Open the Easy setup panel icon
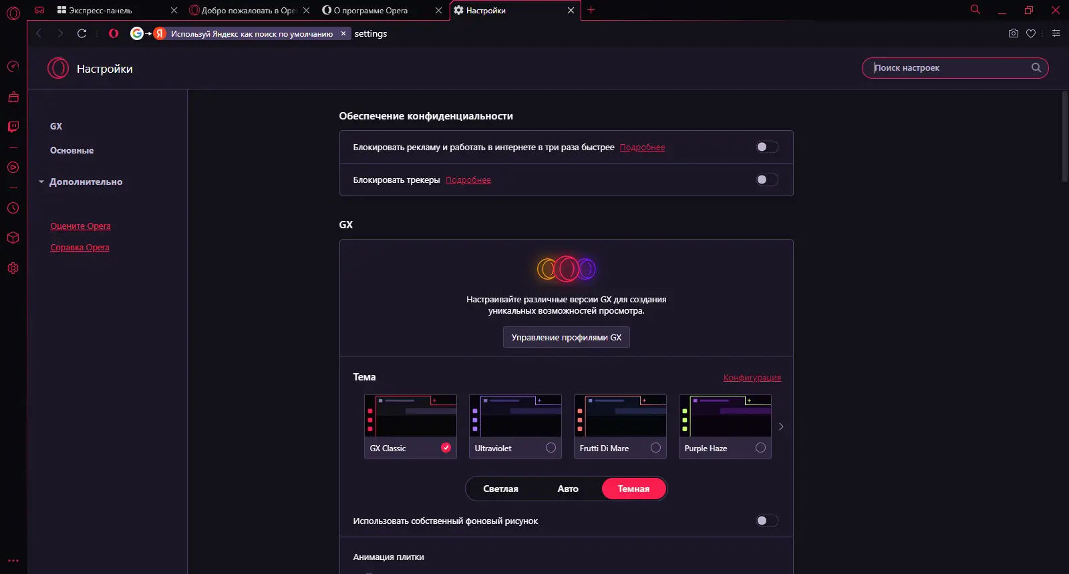Viewport: 1069px width, 574px height. tap(1056, 33)
